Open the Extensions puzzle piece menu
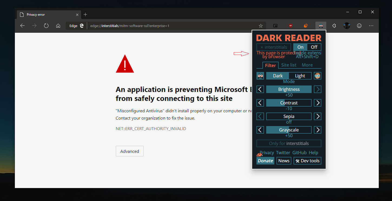The image size is (392, 201). click(334, 26)
